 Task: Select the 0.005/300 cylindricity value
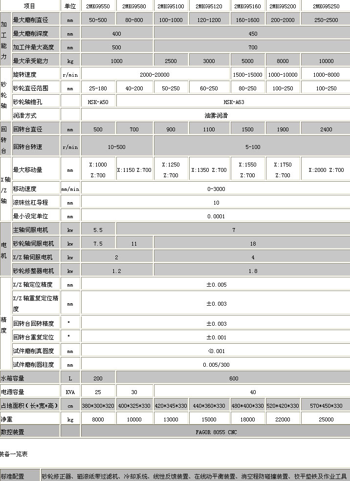coord(216,365)
